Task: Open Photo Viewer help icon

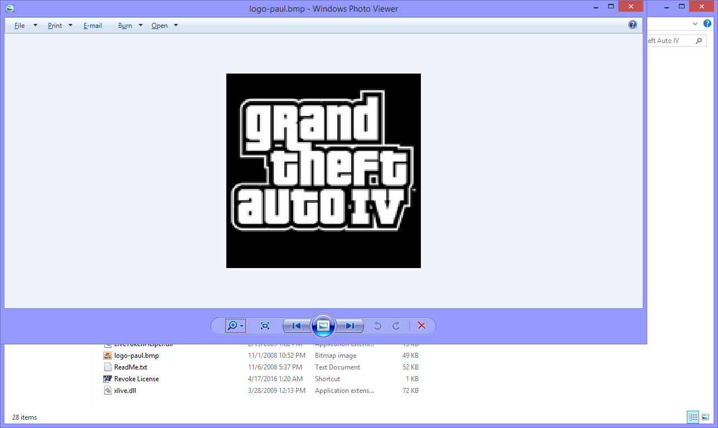Action: (633, 25)
